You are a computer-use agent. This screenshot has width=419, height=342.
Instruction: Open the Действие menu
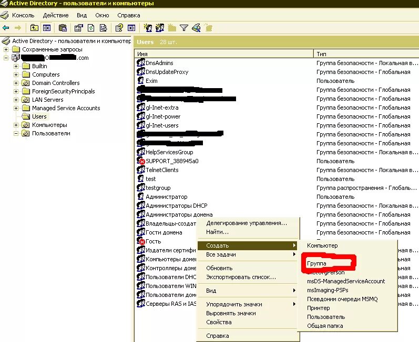[x=56, y=15]
